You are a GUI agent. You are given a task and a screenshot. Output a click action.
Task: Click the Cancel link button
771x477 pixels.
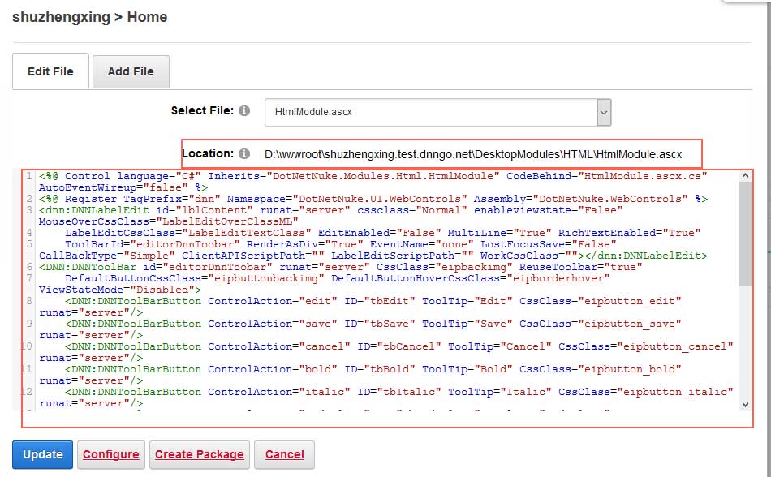284,454
